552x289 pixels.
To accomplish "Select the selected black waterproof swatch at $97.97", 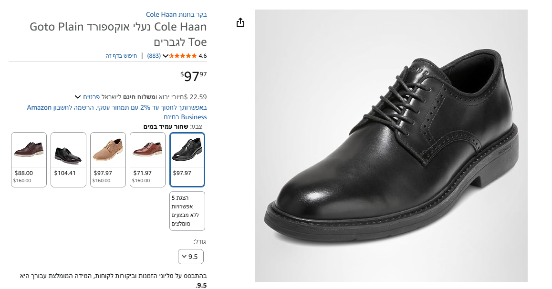I will coord(187,159).
